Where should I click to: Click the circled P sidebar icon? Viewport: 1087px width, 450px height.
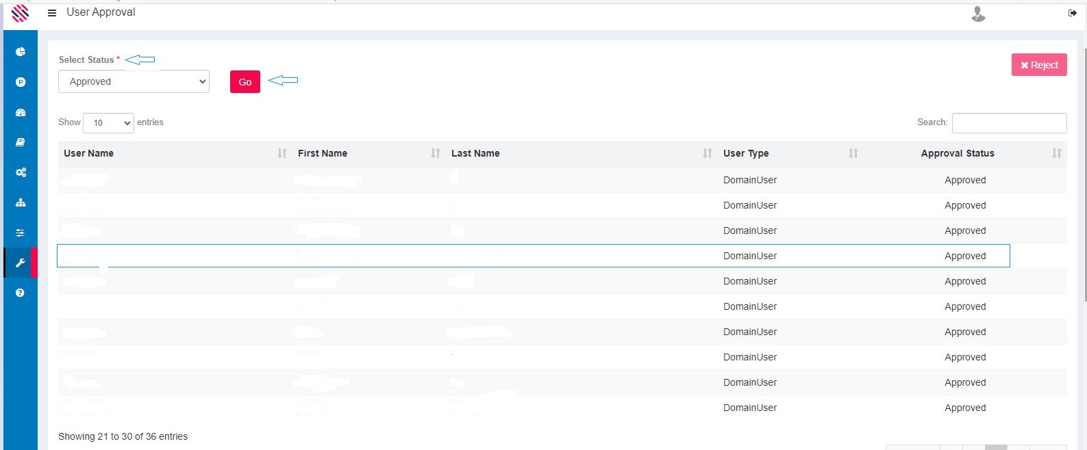tap(21, 82)
